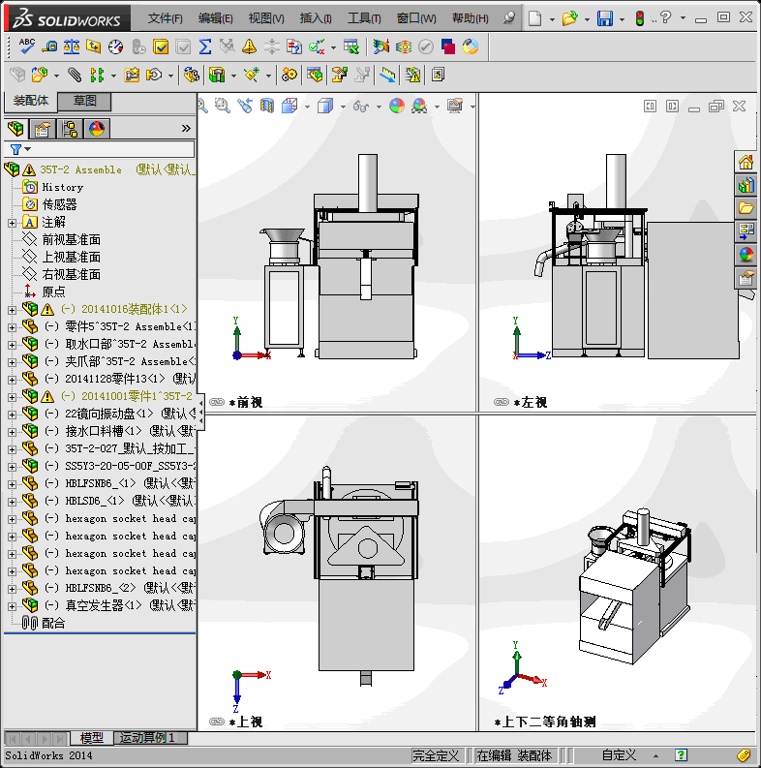Click the red and blue squares icon
The height and width of the screenshot is (768, 761).
(448, 46)
